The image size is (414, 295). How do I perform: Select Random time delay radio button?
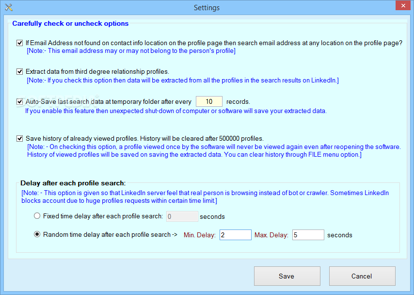37,234
